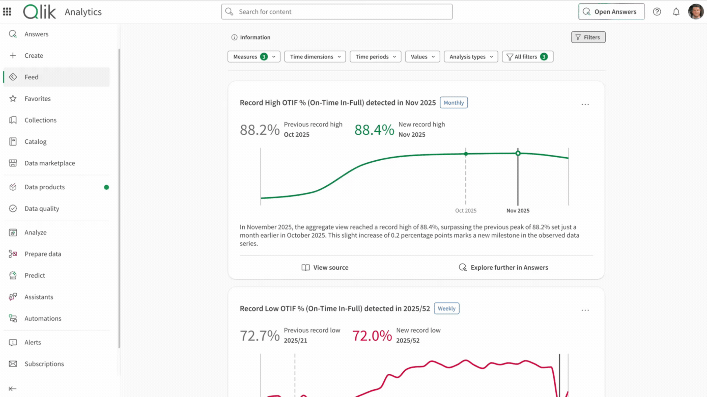The height and width of the screenshot is (397, 707).
Task: Select the Predict tool in the sidebar
Action: tap(34, 275)
